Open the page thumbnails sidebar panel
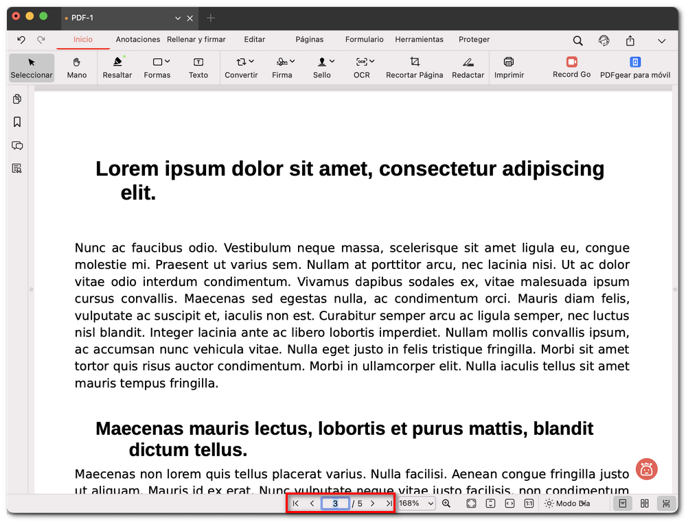Viewport: 686px width, 522px height. [x=15, y=99]
